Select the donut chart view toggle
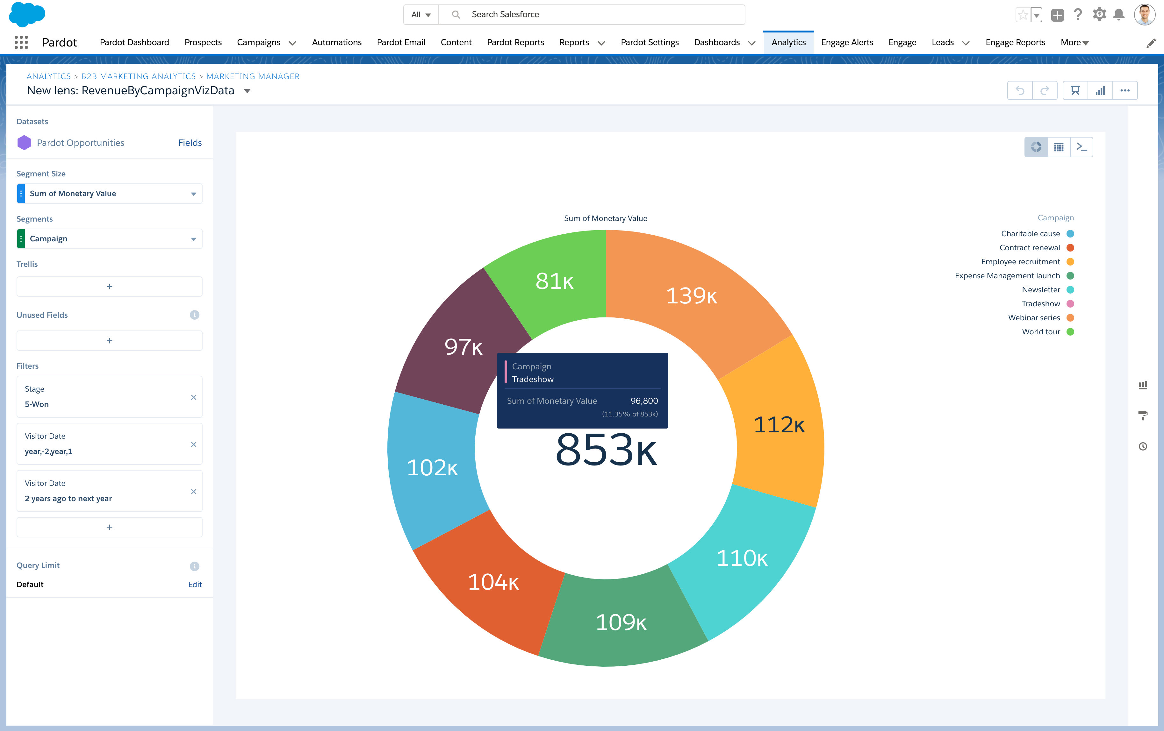Screen dimensions: 1164x731 coord(1036,147)
